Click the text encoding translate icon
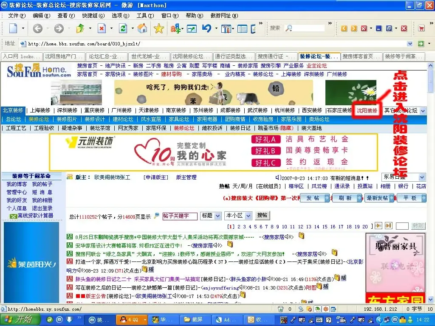The width and height of the screenshot is (435, 326). click(175, 28)
